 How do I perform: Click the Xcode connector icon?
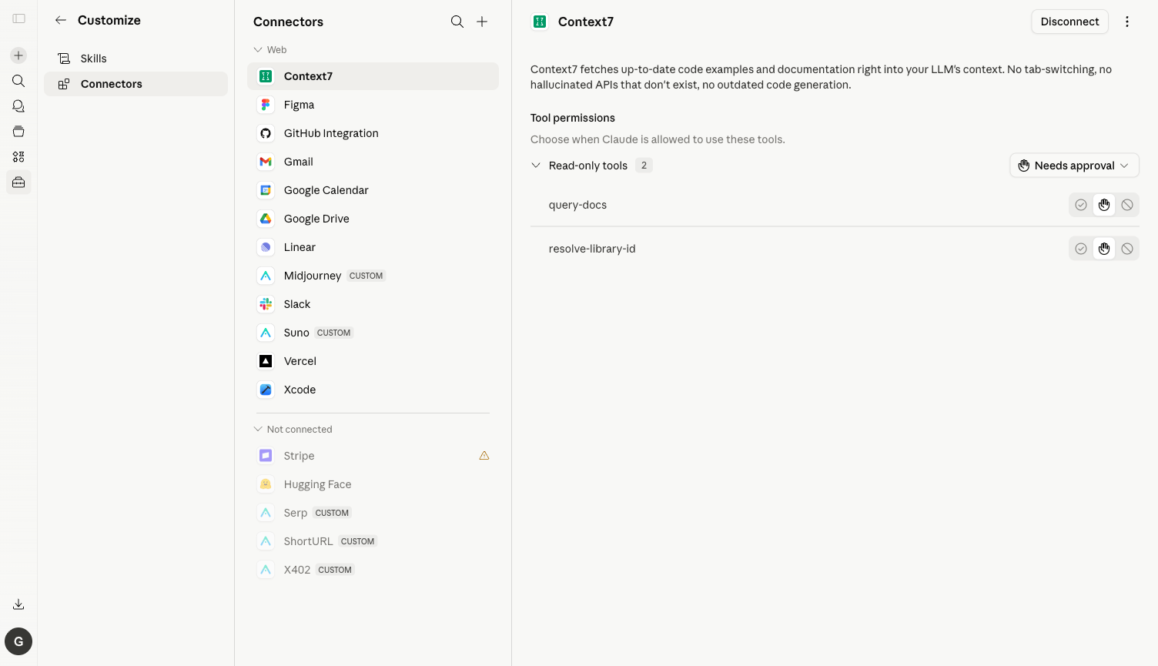266,390
